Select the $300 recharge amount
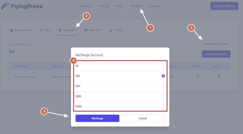Image resolution: width=243 pixels, height=134 pixels. pos(163,107)
